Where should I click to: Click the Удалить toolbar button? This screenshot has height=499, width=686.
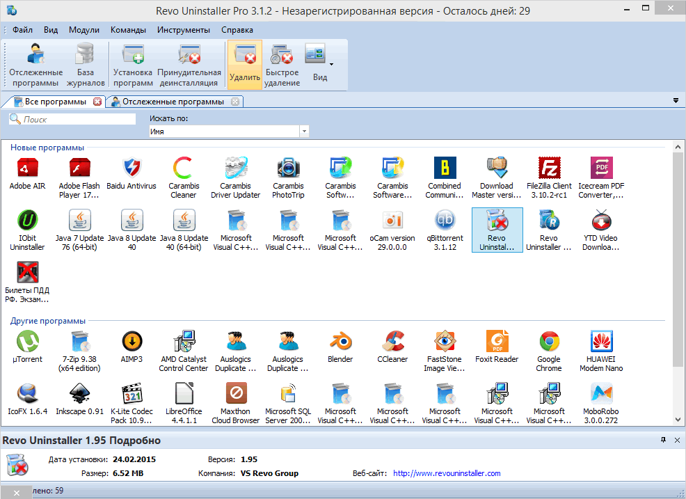(x=245, y=65)
